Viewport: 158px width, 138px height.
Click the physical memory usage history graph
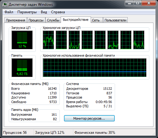click(95, 67)
